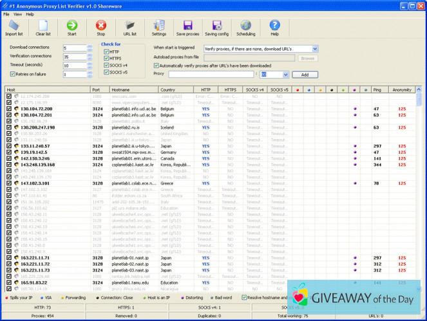Sort the list by the Country column header

click(175, 90)
